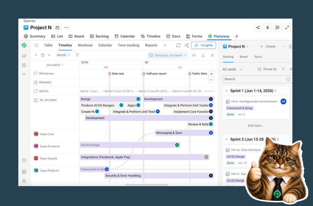Open the Reports tab
The height and width of the screenshot is (206, 313).
[x=151, y=45]
